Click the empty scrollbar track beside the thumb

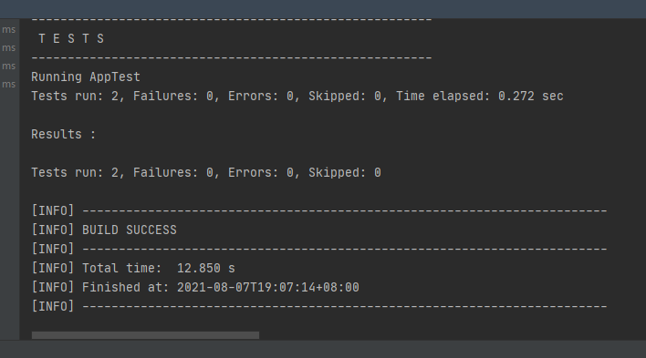coord(451,335)
